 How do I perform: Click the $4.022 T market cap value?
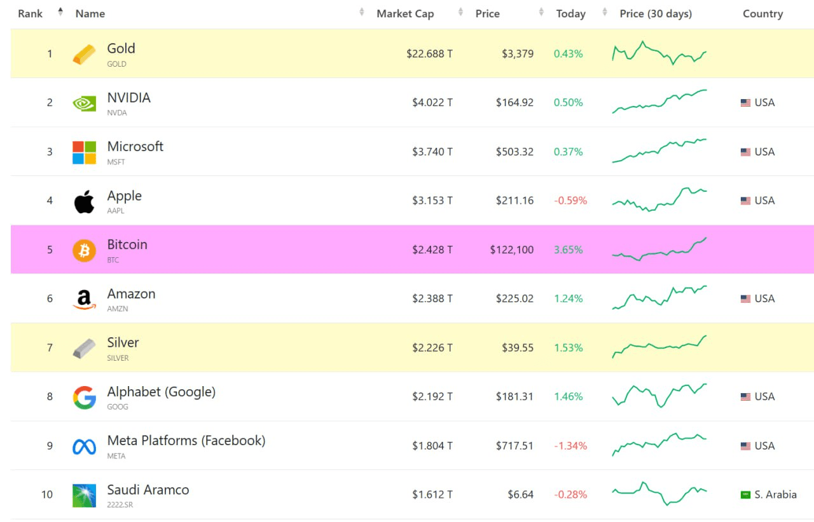click(432, 103)
